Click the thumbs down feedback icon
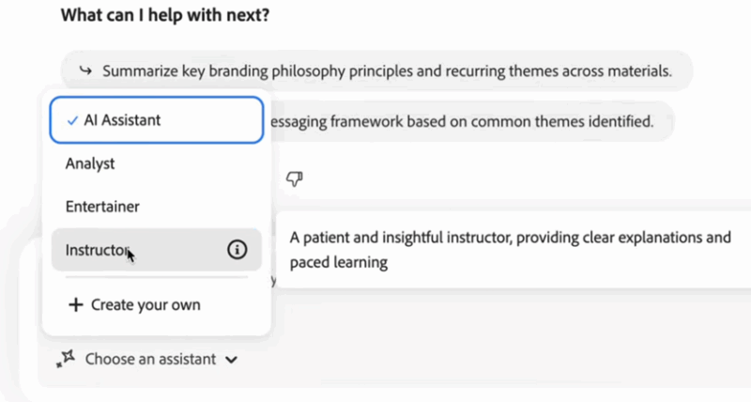The image size is (751, 402). coord(293,177)
